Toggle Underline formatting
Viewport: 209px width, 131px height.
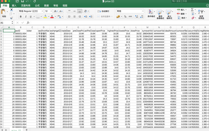[x=31, y=17]
